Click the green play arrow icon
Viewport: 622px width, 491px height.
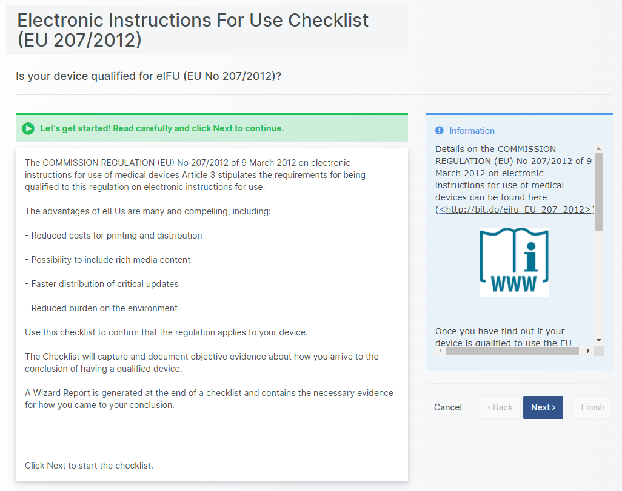[28, 128]
